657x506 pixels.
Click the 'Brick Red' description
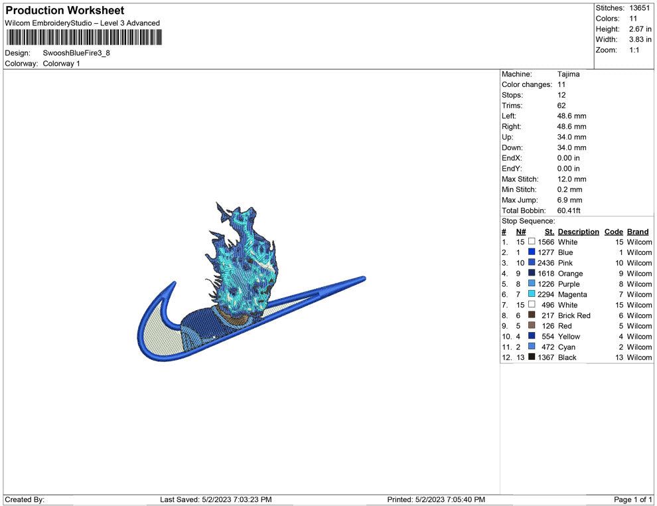coord(574,315)
